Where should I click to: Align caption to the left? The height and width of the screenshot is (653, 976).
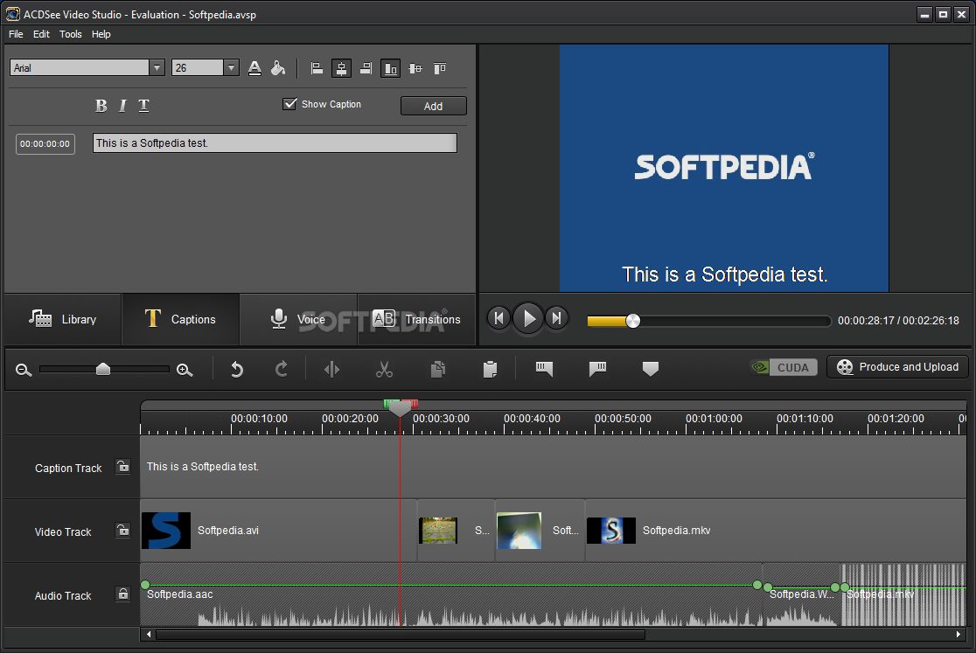point(317,68)
